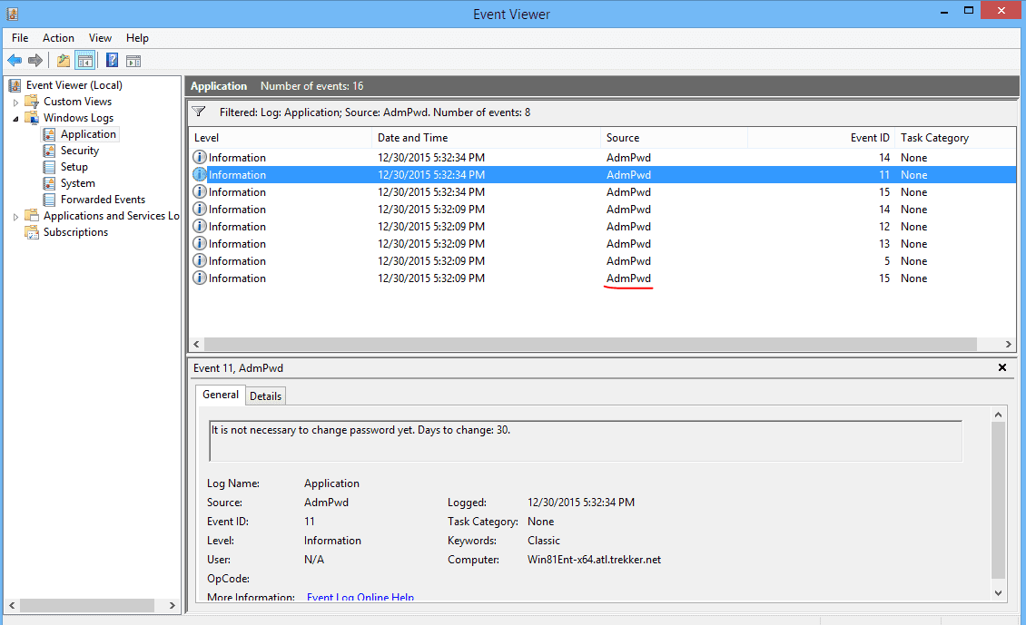Click computer name Win81Ent-x64.atl.trekker.net
The image size is (1026, 625).
tap(594, 560)
